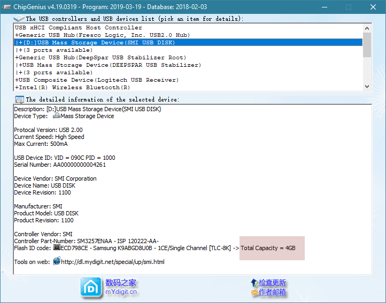Open the 数码之家 website link
This screenshot has width=386, height=303.
pyautogui.click(x=121, y=283)
